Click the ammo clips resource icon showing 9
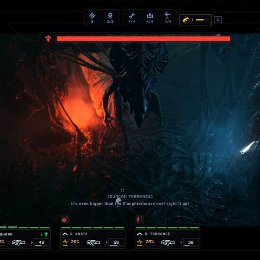 92,16
